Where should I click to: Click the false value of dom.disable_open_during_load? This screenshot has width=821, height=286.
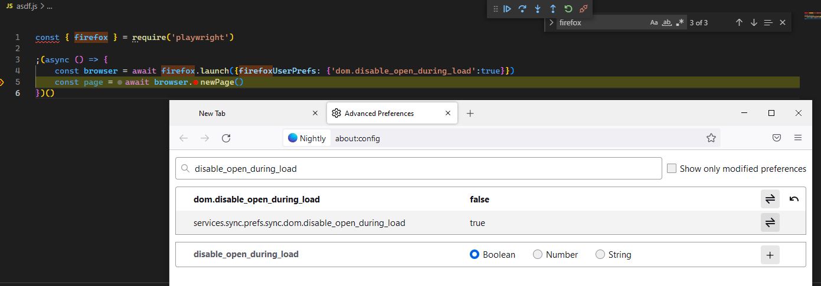coord(479,199)
